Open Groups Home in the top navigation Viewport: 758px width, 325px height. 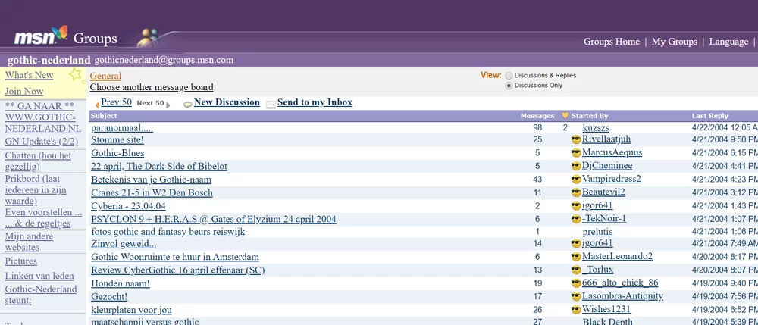(611, 42)
